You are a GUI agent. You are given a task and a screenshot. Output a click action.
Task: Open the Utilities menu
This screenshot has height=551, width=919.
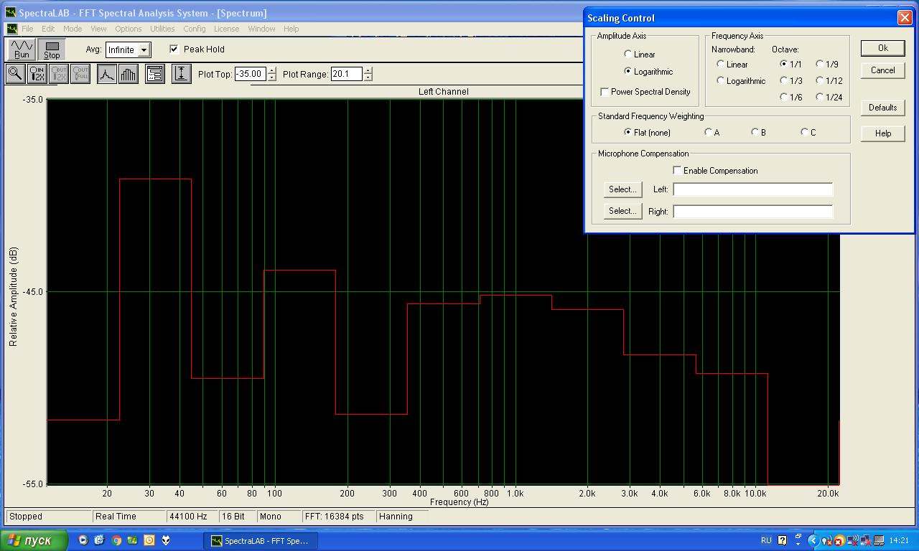[162, 29]
